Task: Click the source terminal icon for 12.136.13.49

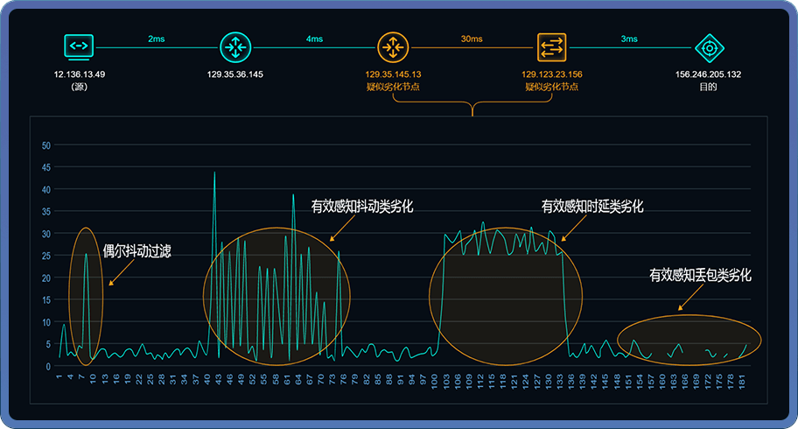Action: point(79,46)
